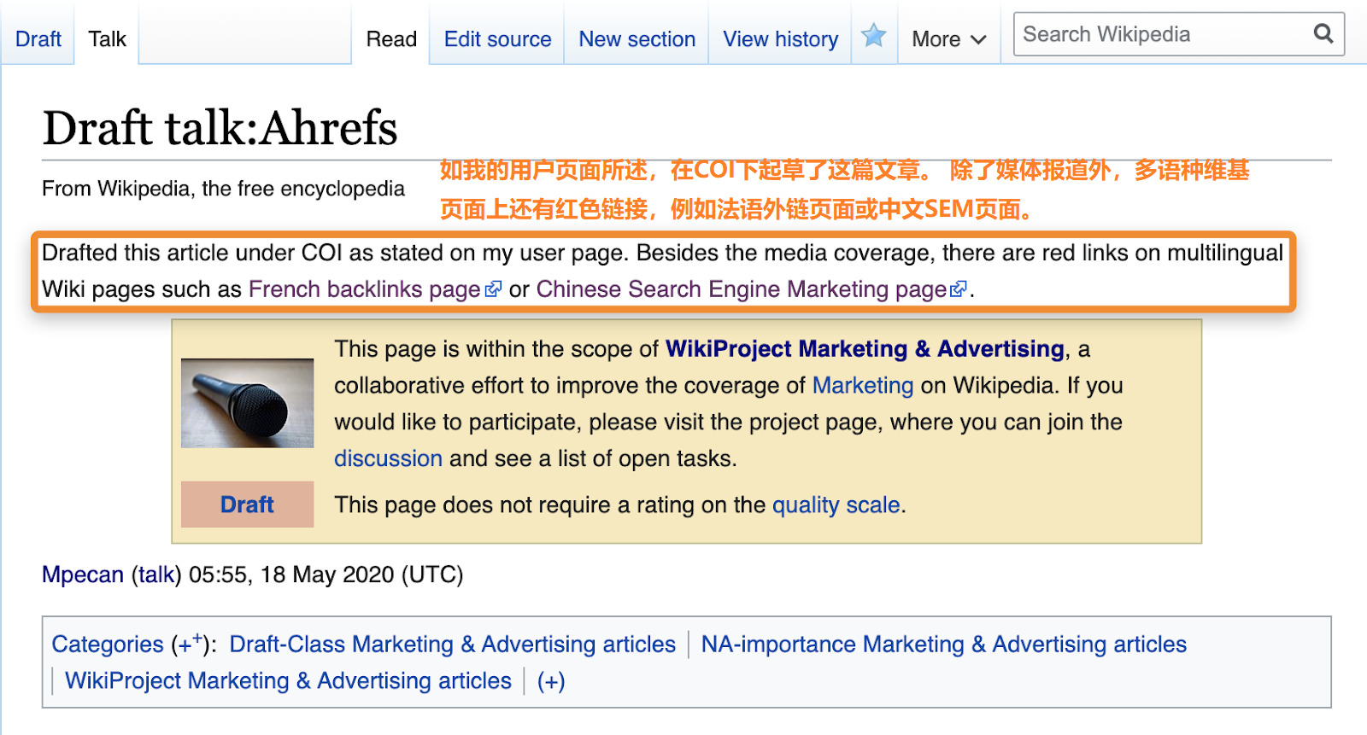This screenshot has width=1367, height=735.
Task: Click the (+) add category button at end
Action: tap(551, 681)
